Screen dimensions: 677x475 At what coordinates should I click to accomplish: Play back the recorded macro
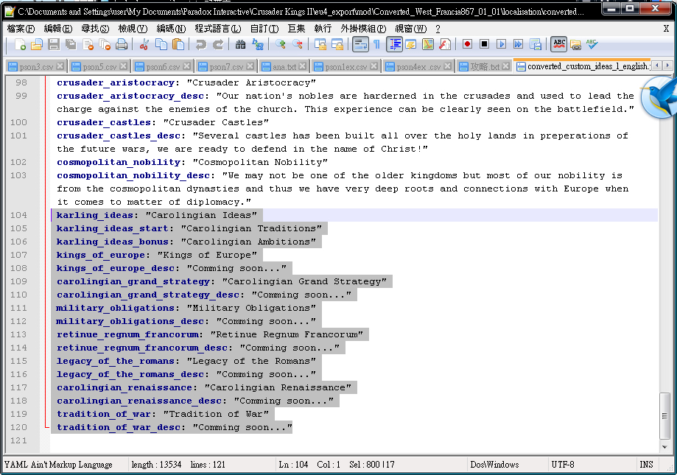(x=501, y=44)
